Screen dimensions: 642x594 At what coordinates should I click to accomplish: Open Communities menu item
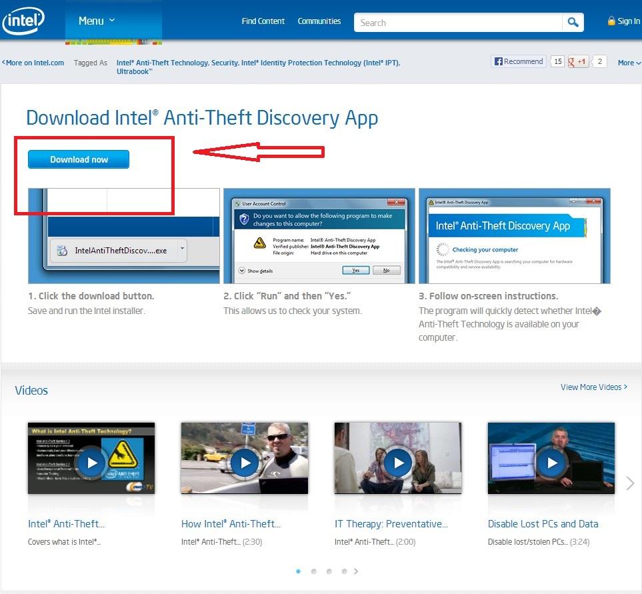pyautogui.click(x=319, y=21)
